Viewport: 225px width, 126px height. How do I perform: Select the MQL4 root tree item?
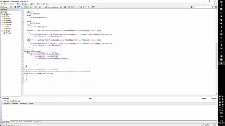click(x=5, y=12)
